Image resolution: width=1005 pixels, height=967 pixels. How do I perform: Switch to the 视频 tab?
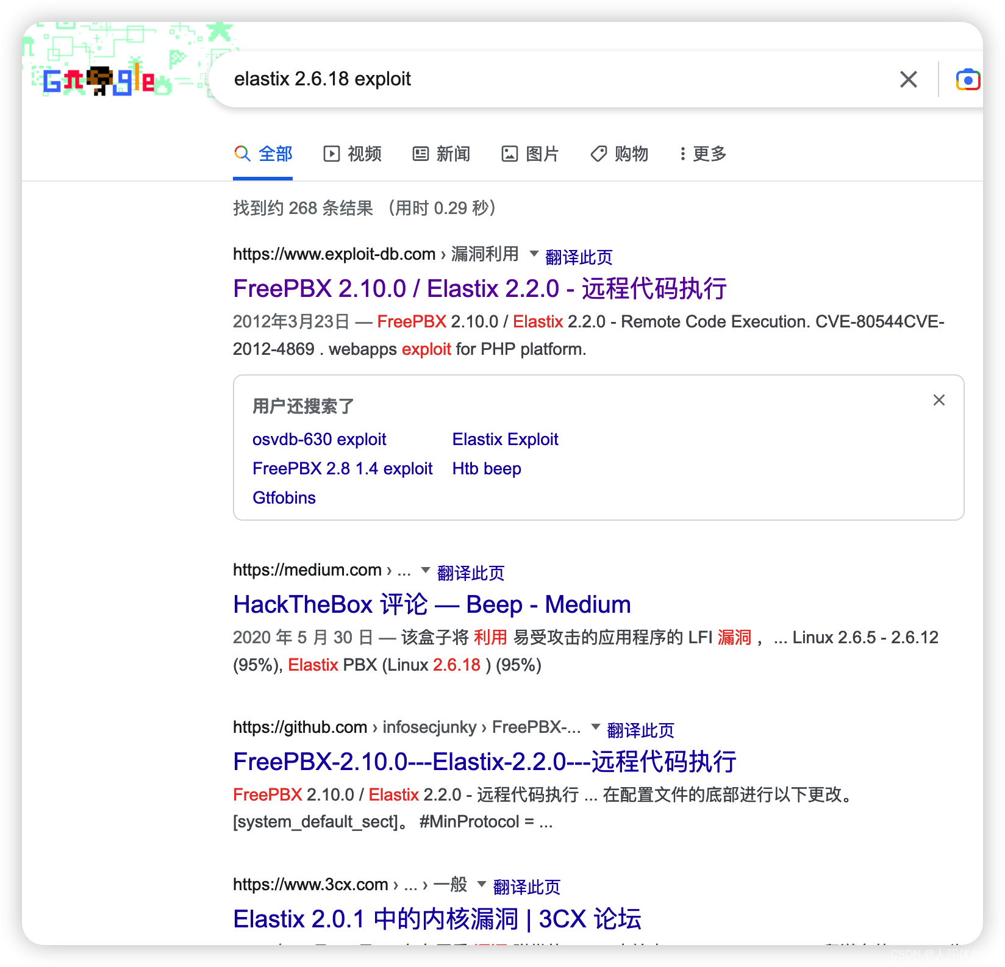pos(352,154)
